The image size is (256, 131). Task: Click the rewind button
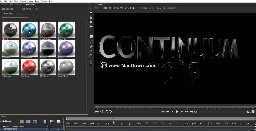click(168, 112)
